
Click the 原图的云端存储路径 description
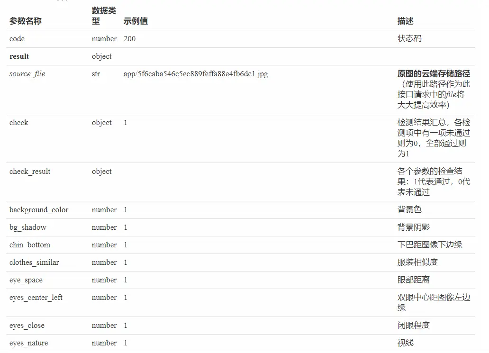point(434,73)
